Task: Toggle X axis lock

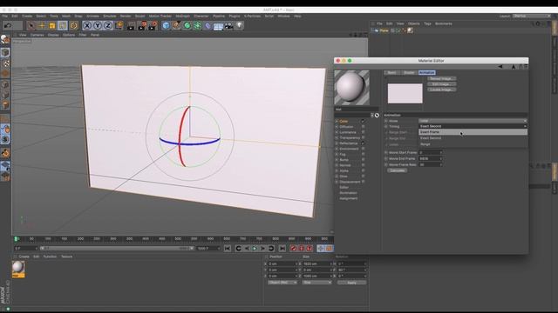Action: 87,25
